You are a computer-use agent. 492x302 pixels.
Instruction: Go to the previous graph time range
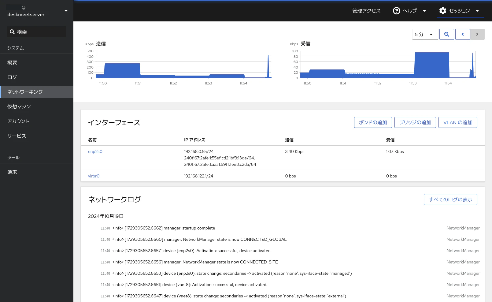pyautogui.click(x=462, y=34)
